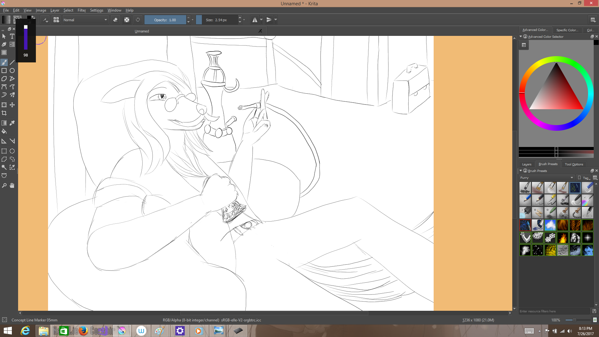Open the Filter menu
Viewport: 599px width, 337px height.
[81, 10]
